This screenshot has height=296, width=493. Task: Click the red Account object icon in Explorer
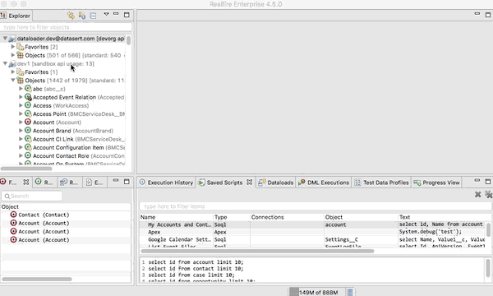(28, 122)
